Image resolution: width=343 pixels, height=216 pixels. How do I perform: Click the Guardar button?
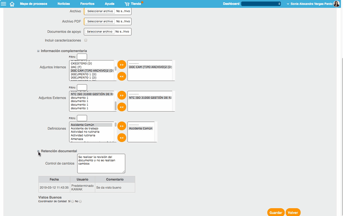(x=275, y=212)
